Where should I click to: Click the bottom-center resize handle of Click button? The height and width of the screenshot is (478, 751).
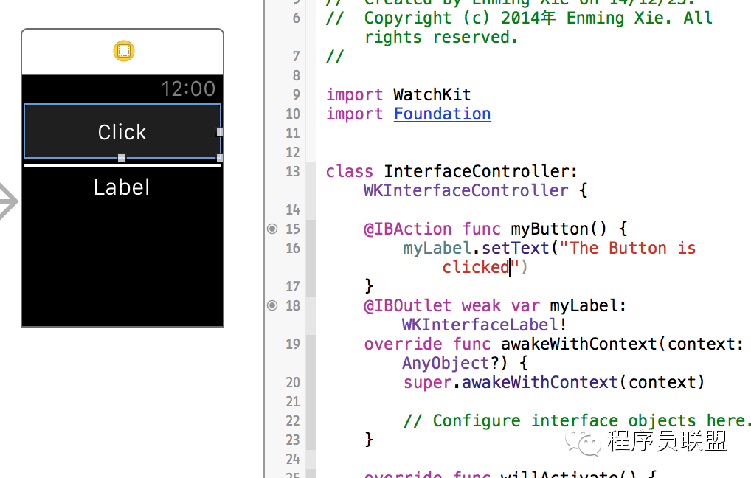[x=122, y=158]
